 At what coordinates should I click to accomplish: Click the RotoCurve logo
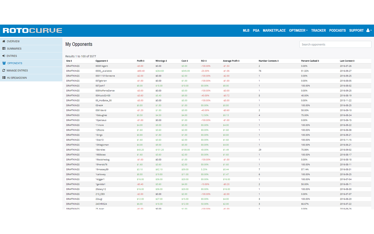coord(32,30)
